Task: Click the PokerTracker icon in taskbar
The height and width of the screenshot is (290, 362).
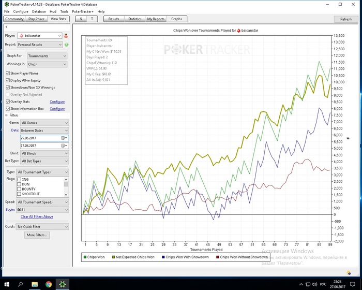Action: pos(62,284)
